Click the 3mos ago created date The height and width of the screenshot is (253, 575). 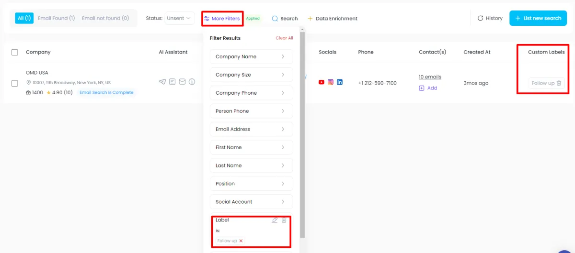click(x=476, y=83)
